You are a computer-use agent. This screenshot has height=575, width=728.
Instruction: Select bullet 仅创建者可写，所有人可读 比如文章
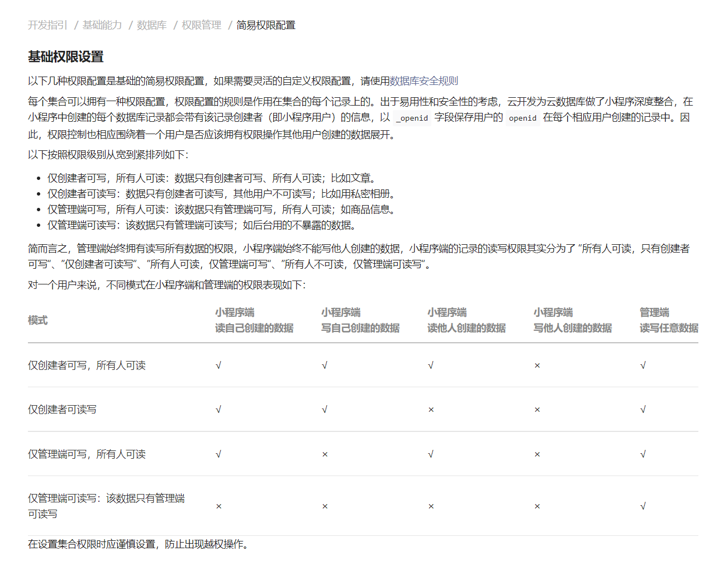pos(213,178)
